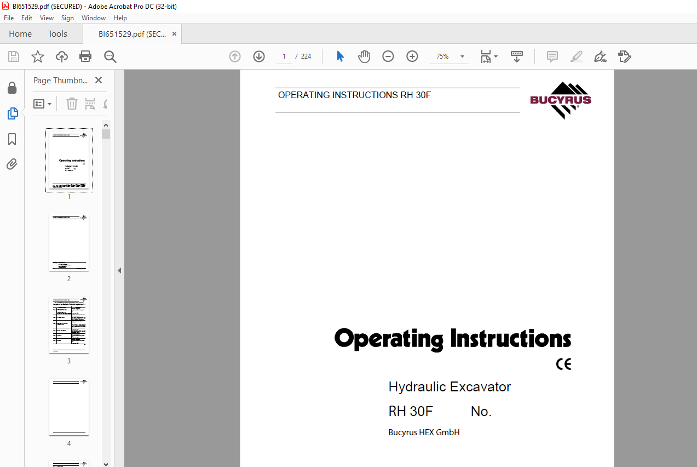
Task: Open the Attachments paperclip panel
Action: (x=12, y=164)
